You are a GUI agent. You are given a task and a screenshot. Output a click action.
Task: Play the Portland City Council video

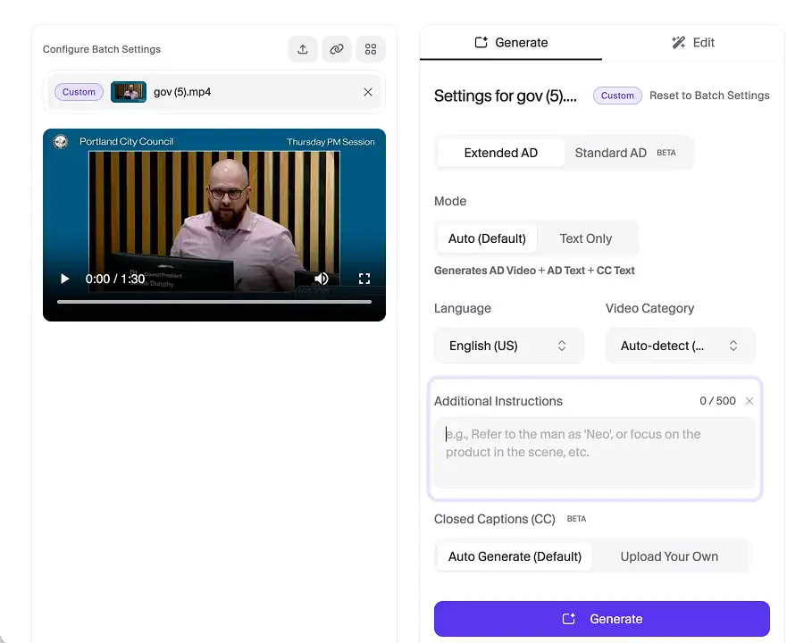click(x=64, y=279)
